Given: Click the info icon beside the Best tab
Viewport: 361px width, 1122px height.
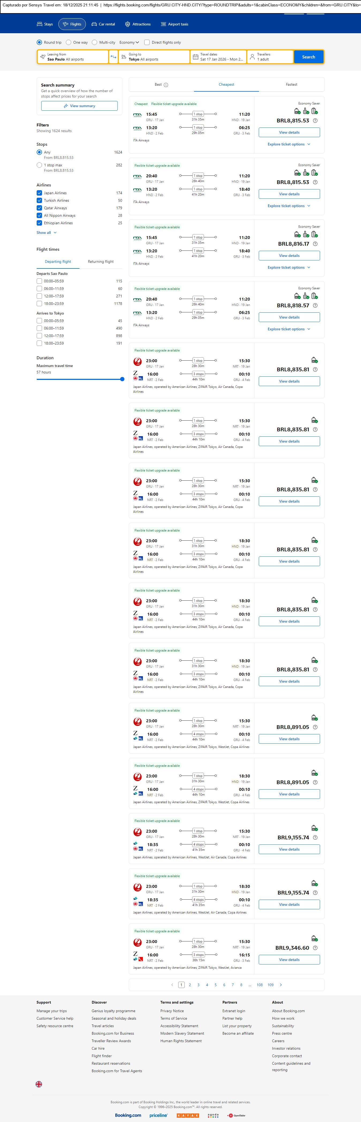Looking at the screenshot, I should point(166,85).
